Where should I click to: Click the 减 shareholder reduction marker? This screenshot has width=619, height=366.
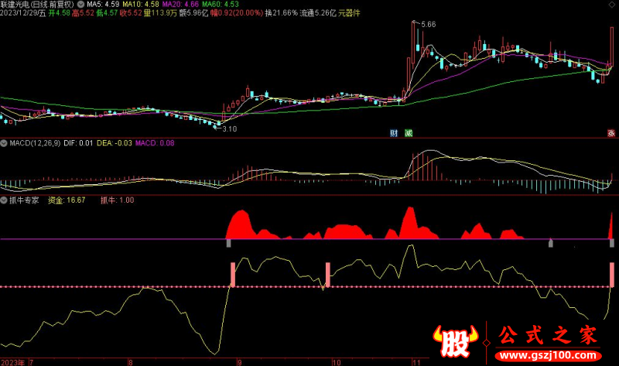(x=409, y=133)
